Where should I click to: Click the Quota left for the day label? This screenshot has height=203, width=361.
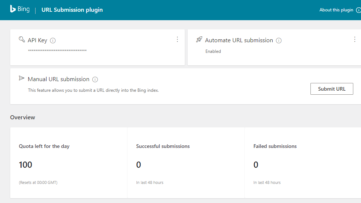click(44, 146)
